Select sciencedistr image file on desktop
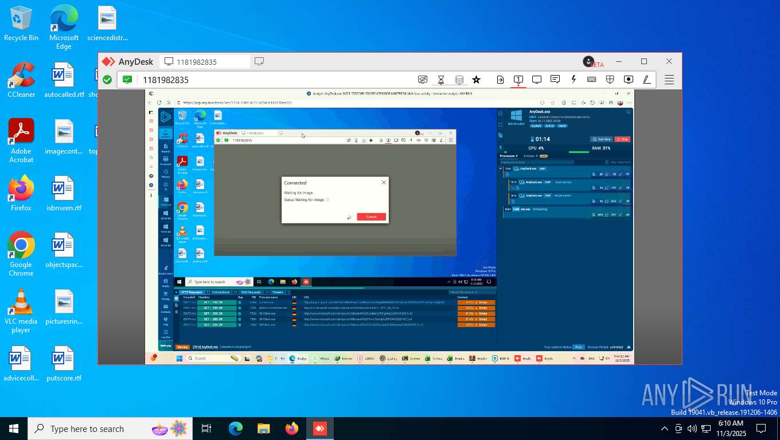Screen dimensions: 780x440 pyautogui.click(x=107, y=24)
